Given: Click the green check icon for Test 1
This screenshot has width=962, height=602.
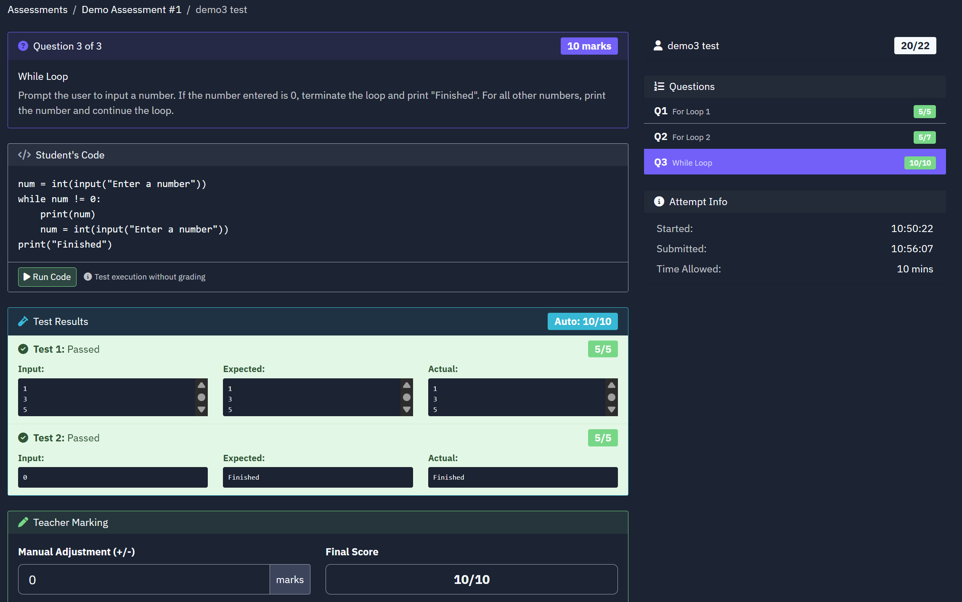Looking at the screenshot, I should (x=23, y=349).
